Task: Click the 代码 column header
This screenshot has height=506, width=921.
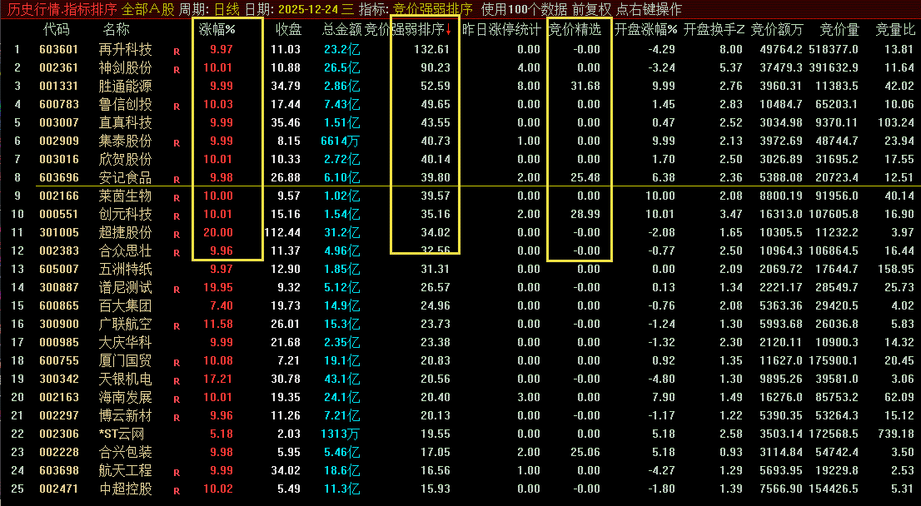Action: [x=57, y=29]
